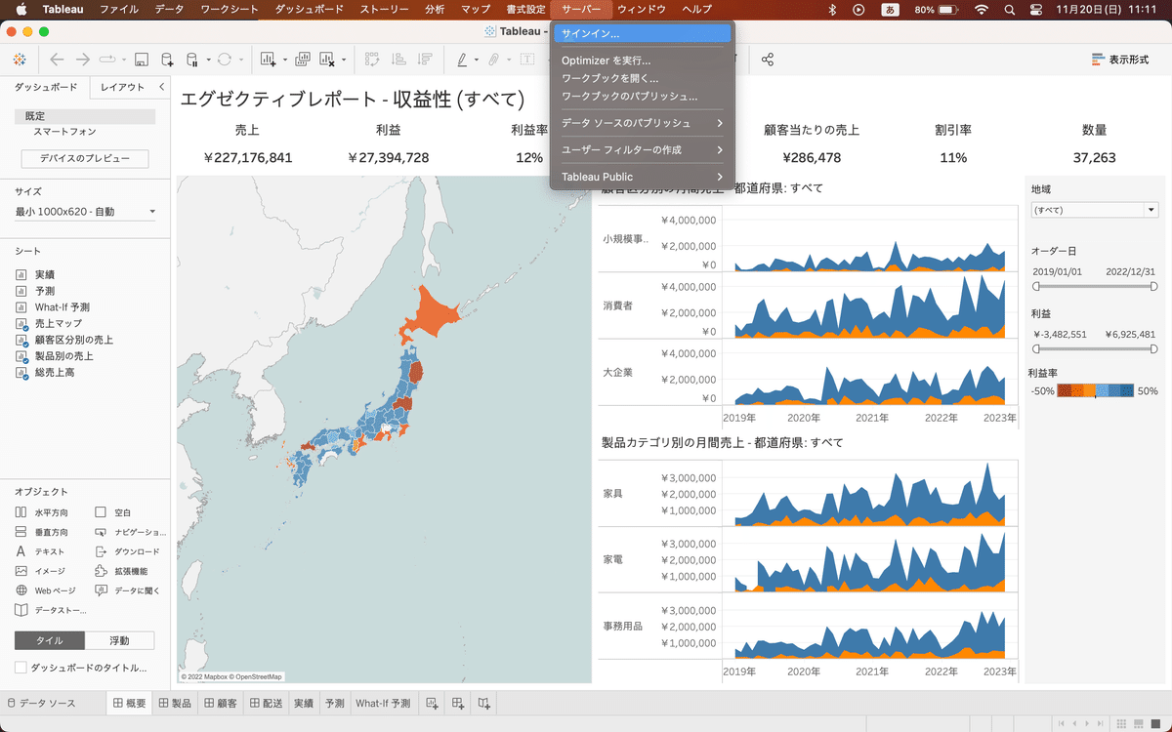Click the new worksheet chart-plus toolbar icon
This screenshot has height=732, width=1172.
[x=268, y=60]
